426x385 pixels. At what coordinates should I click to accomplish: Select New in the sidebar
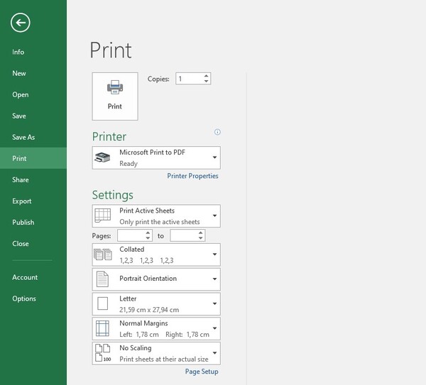coord(33,73)
